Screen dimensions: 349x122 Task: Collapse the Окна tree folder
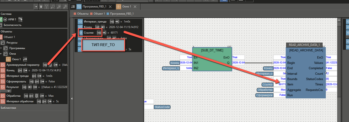(1, 54)
